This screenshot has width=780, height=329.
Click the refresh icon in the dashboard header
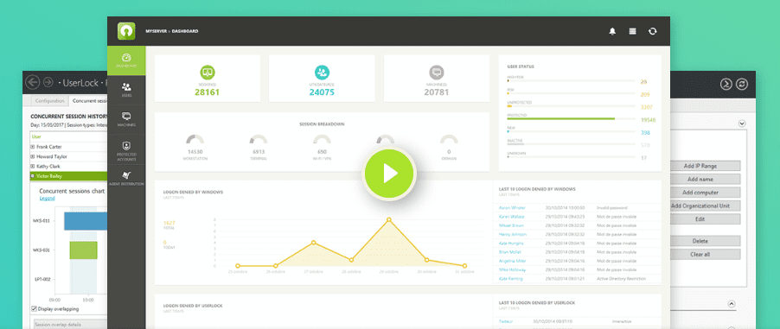(x=652, y=31)
